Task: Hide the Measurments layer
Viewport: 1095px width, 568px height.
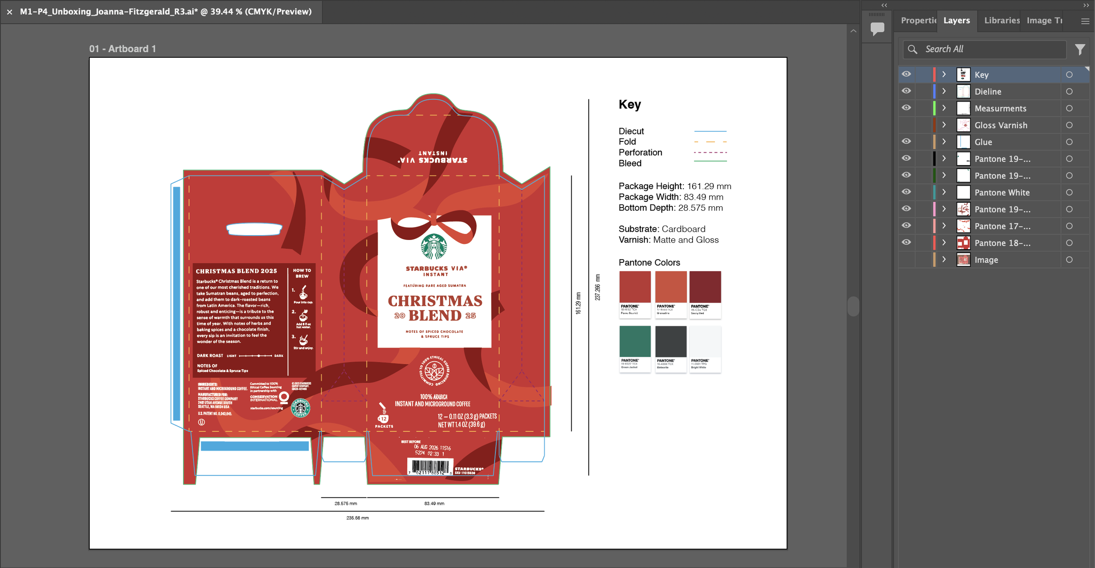Action: pos(906,108)
